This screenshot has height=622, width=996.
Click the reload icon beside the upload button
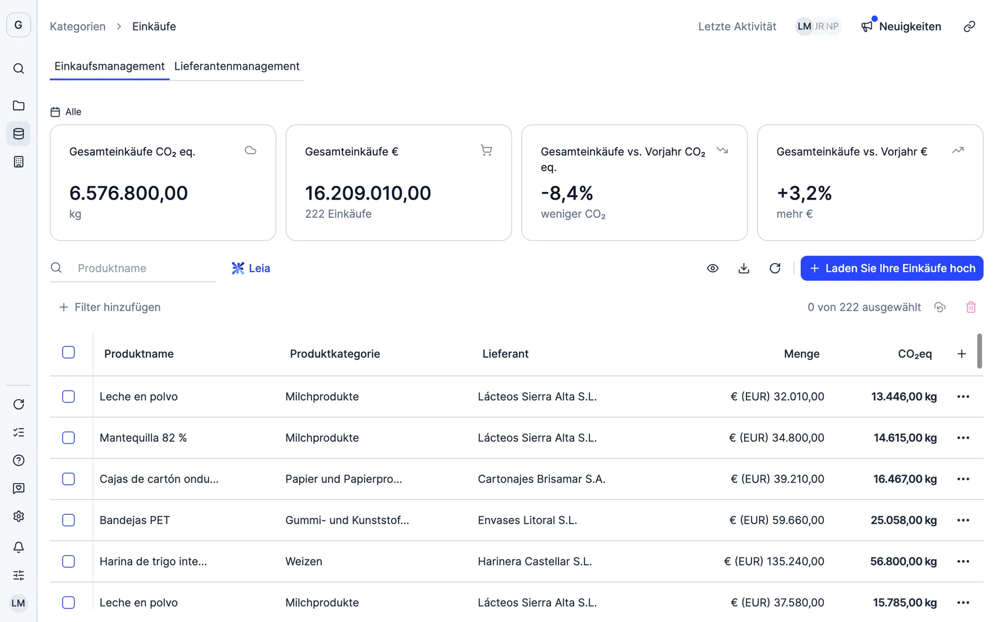tap(775, 268)
